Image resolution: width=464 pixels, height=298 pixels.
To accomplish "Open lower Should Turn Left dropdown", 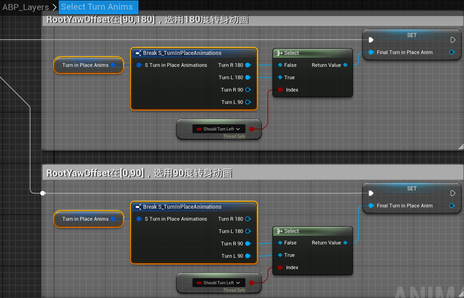I will pyautogui.click(x=219, y=283).
